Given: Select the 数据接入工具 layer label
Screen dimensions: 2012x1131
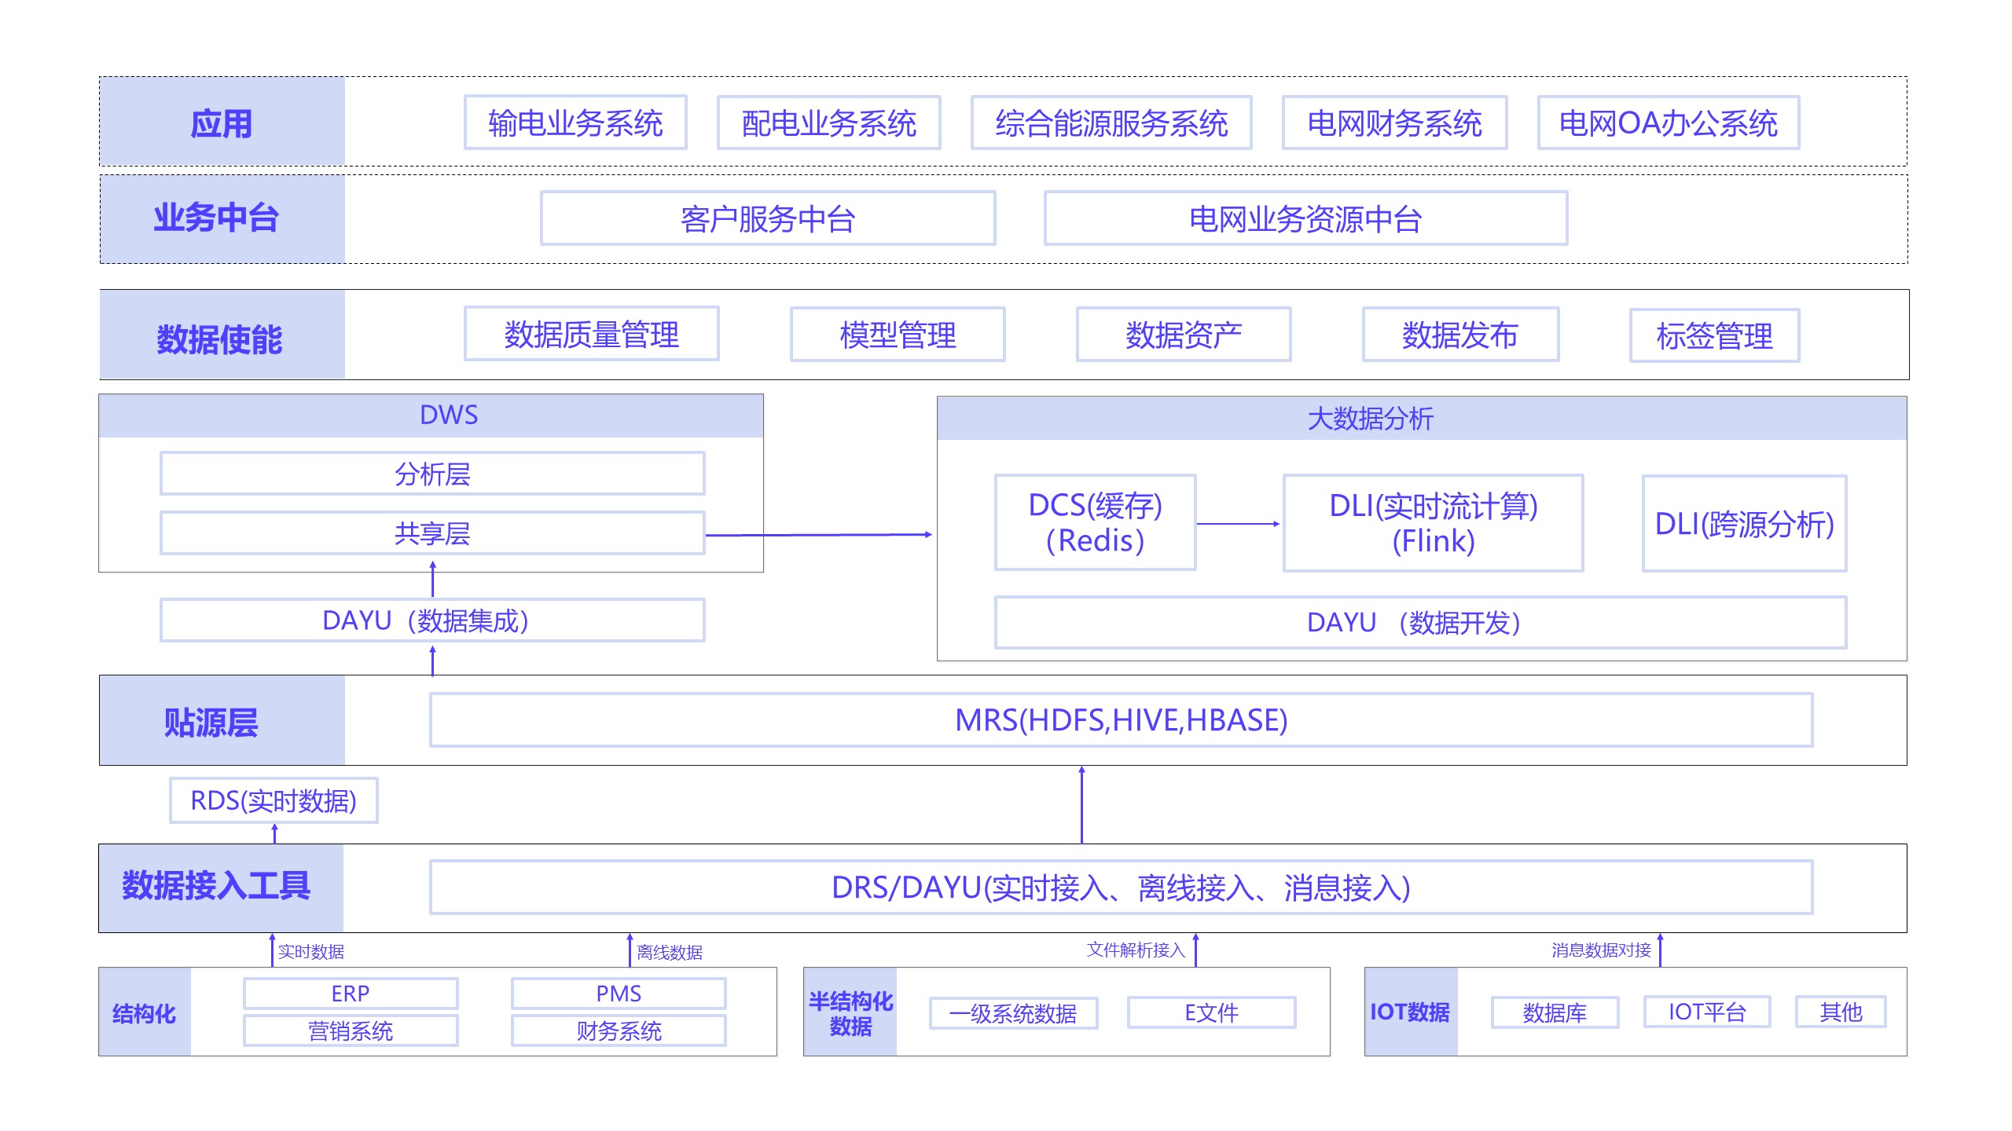Looking at the screenshot, I should pyautogui.click(x=221, y=888).
